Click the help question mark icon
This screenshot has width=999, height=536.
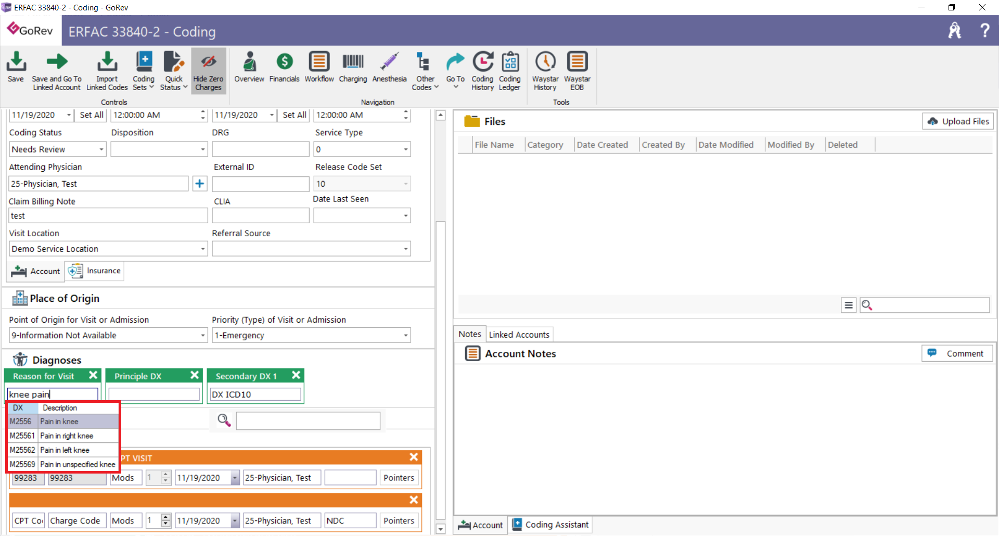(x=984, y=30)
